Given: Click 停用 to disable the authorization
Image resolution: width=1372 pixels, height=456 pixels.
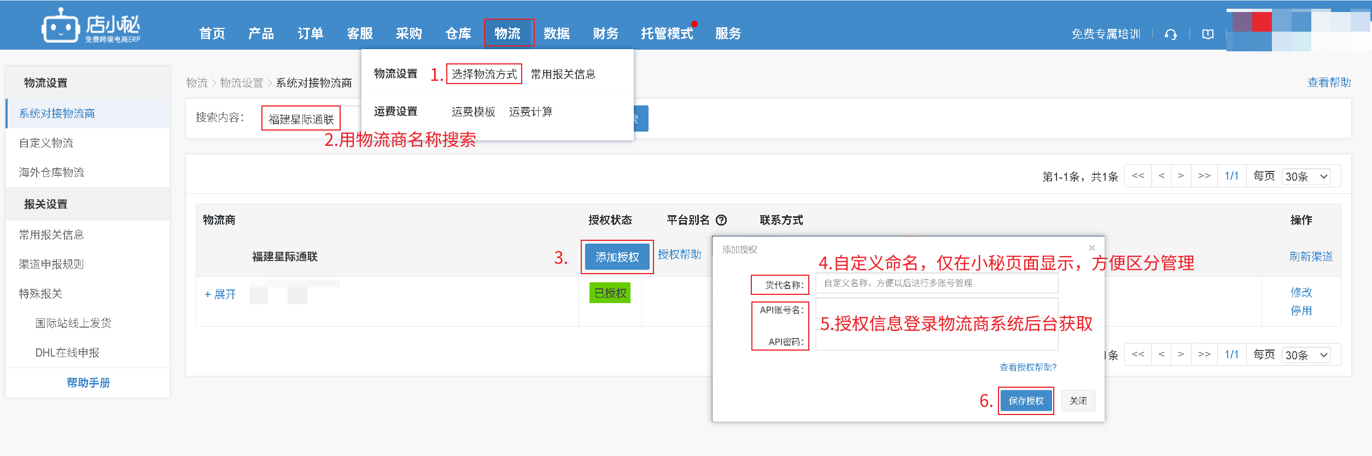Looking at the screenshot, I should [x=1300, y=311].
